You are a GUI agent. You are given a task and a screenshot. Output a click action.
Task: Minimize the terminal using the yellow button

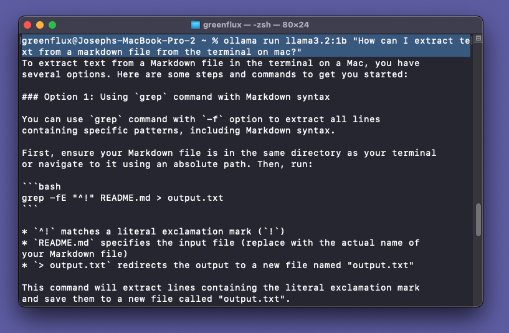point(40,25)
